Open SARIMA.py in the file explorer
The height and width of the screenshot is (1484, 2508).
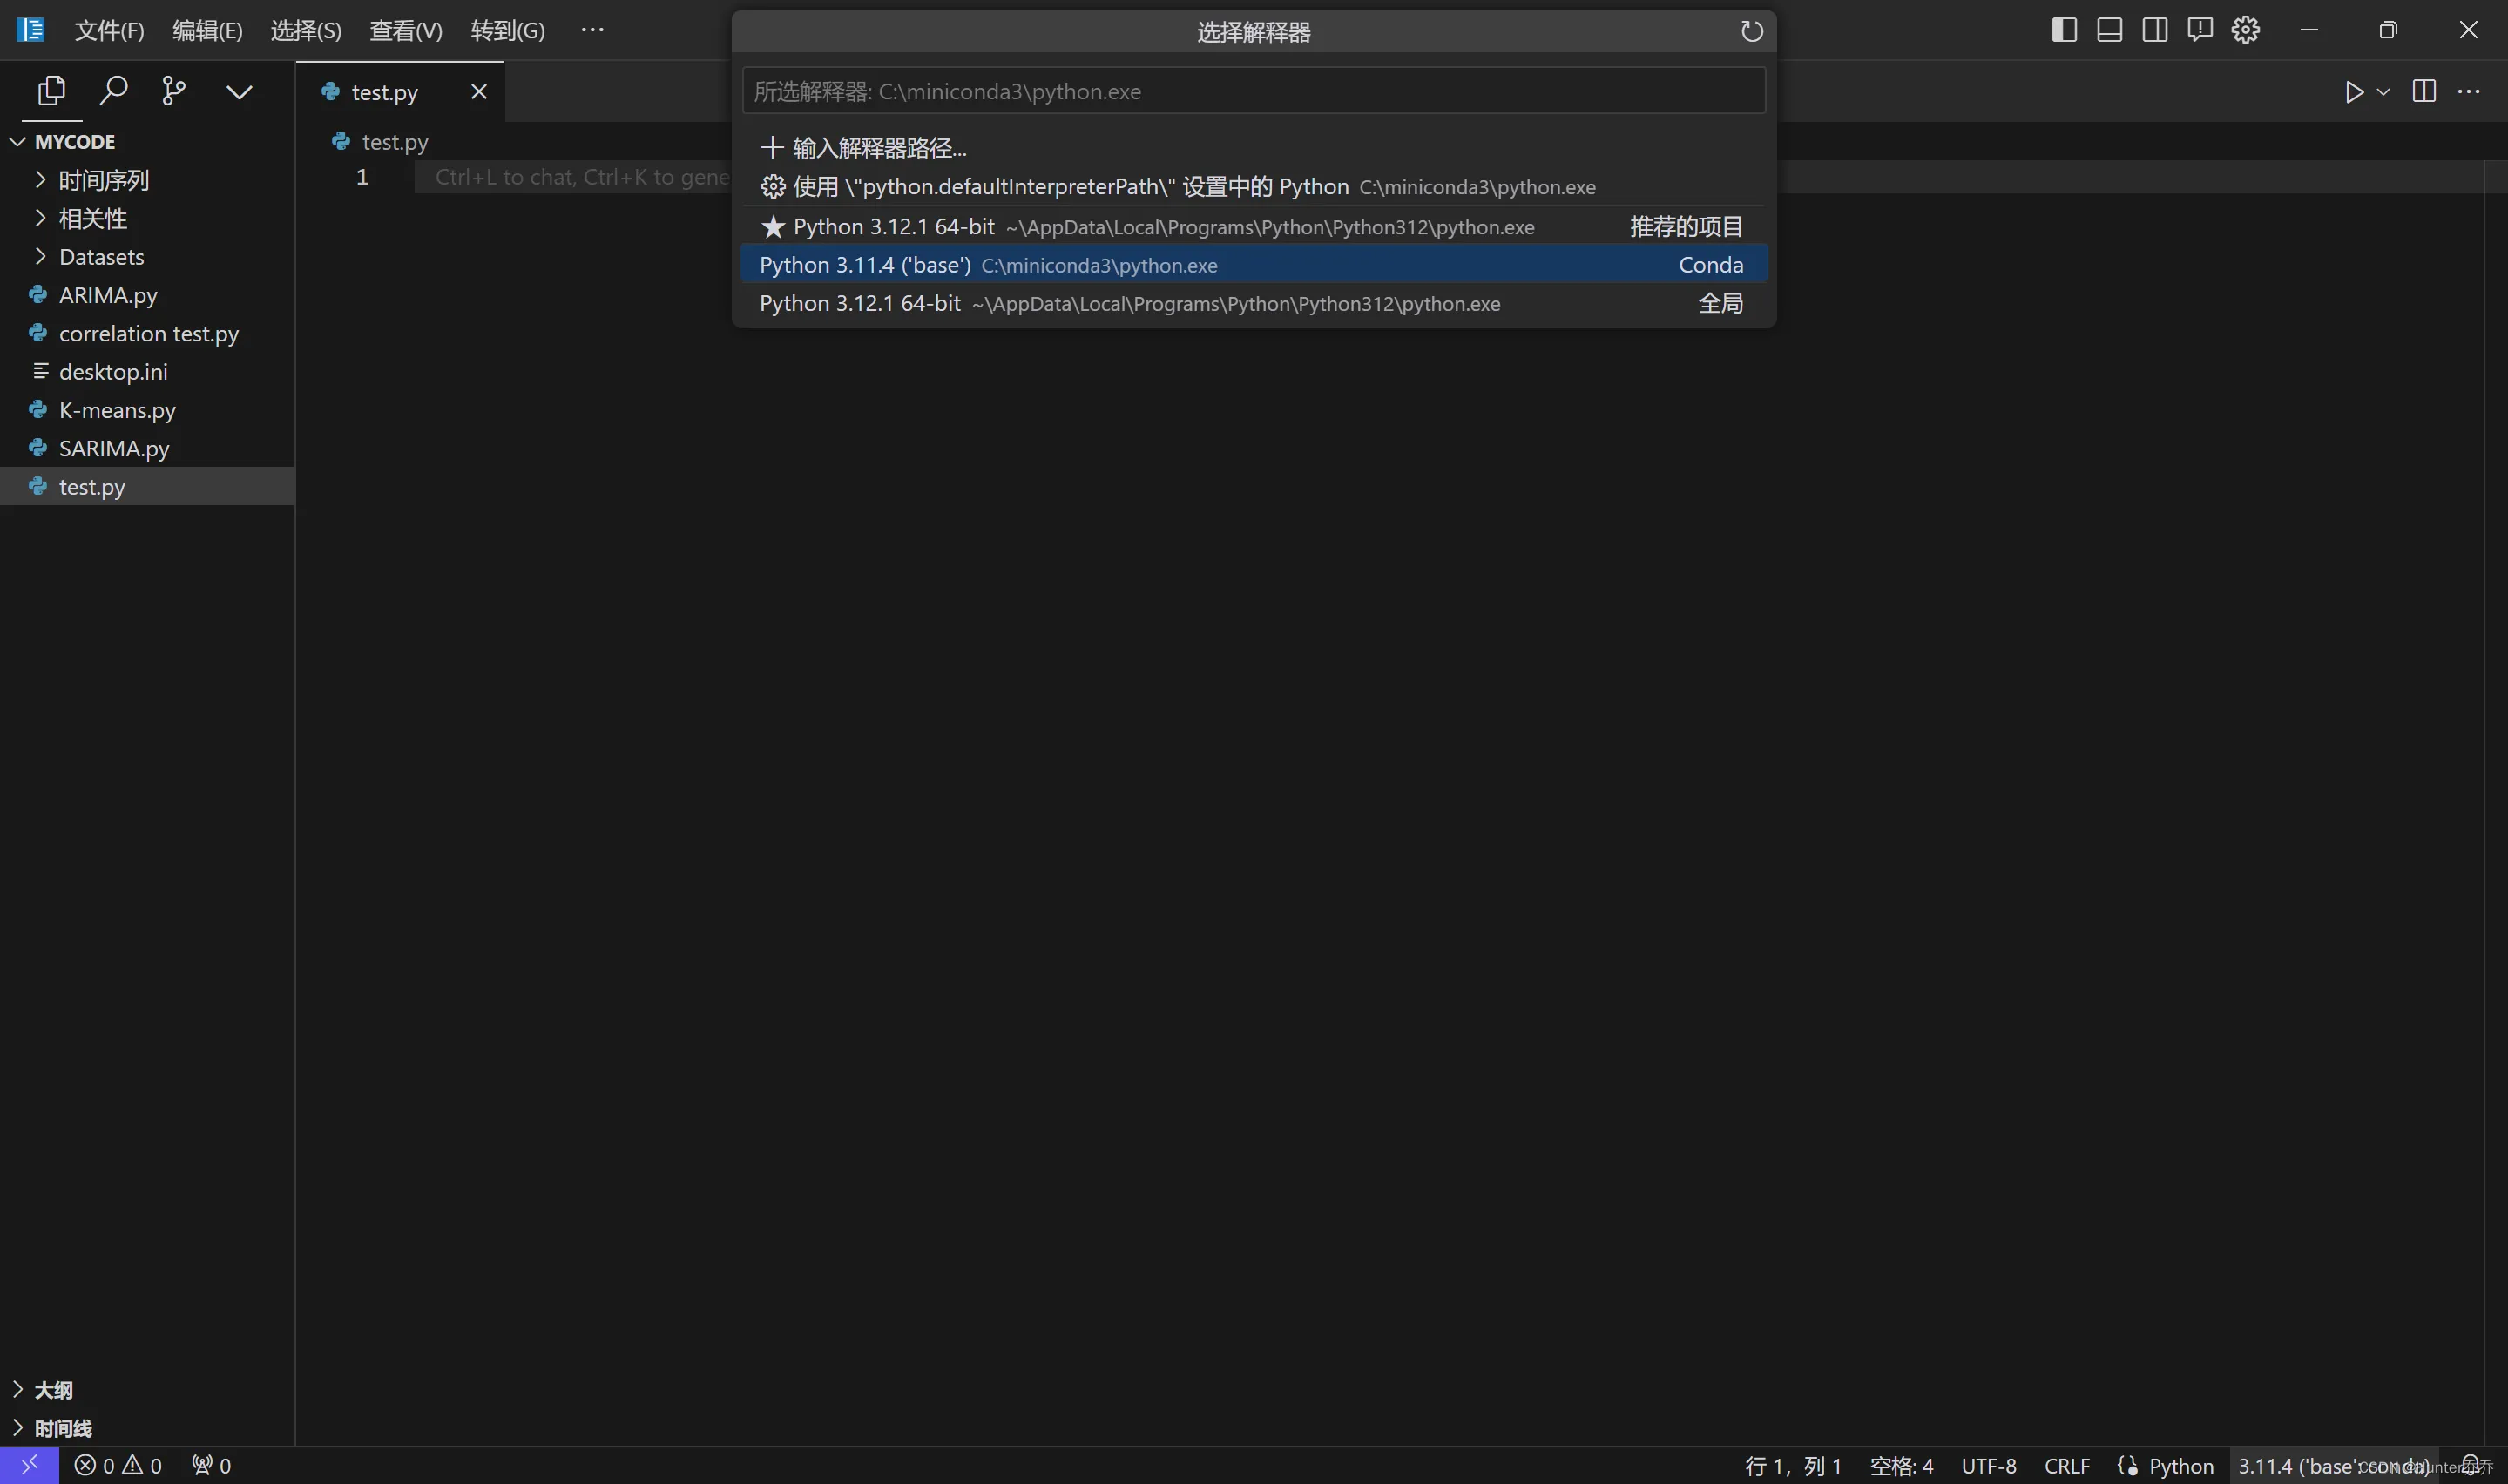114,448
